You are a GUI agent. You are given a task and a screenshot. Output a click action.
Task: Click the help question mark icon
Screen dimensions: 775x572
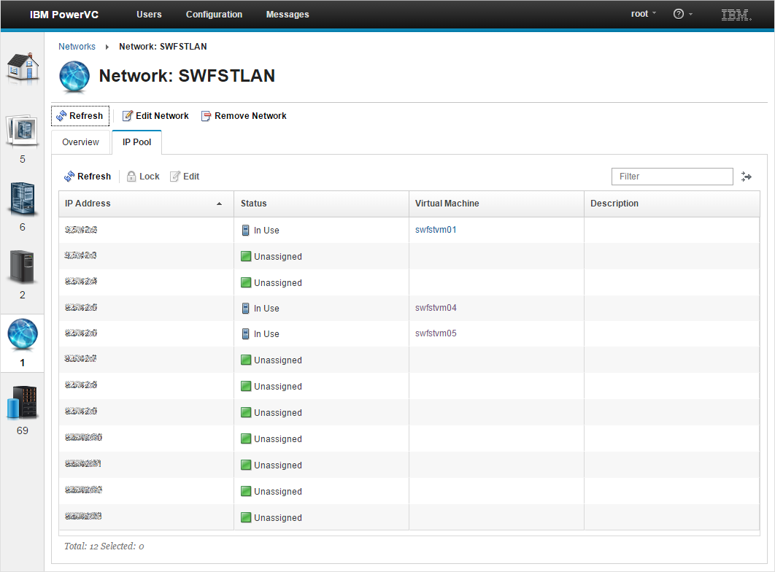[679, 14]
